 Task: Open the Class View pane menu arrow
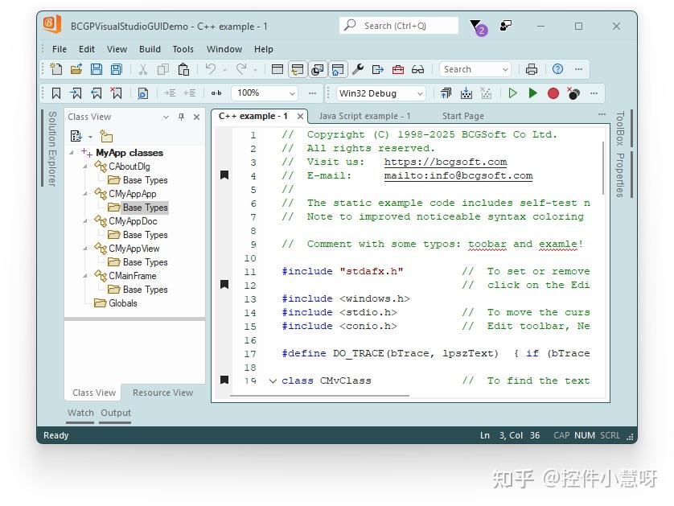click(166, 117)
